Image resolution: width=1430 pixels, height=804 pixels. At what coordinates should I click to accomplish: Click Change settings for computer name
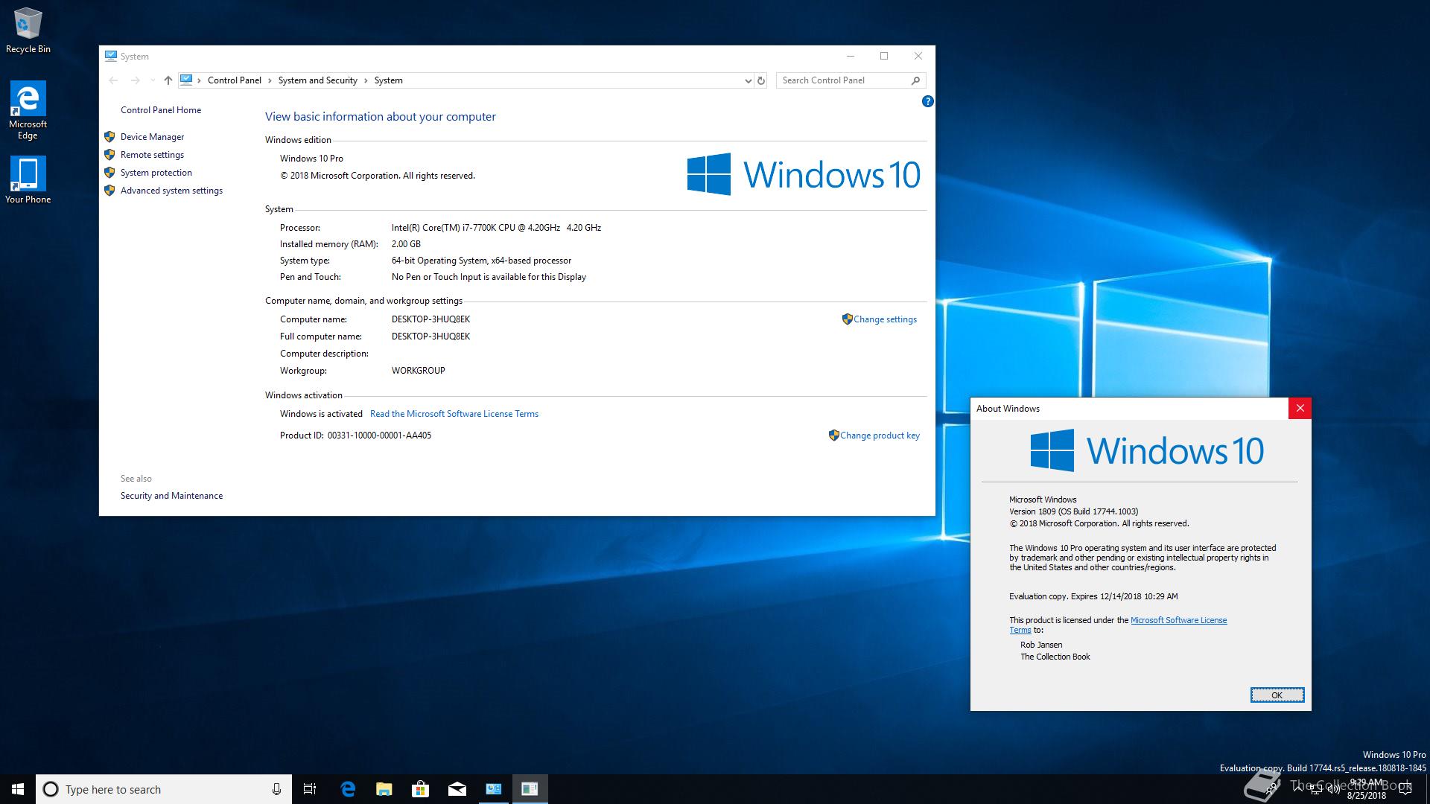(x=885, y=319)
